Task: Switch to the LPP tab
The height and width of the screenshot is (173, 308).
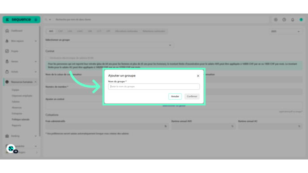Action: pyautogui.click(x=108, y=31)
